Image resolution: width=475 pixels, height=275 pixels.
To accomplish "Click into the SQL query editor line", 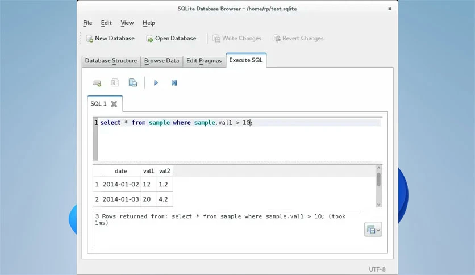I will click(239, 123).
